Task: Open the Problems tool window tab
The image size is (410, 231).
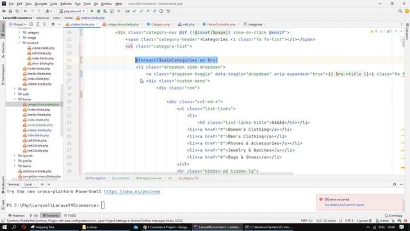Action: click(17, 216)
